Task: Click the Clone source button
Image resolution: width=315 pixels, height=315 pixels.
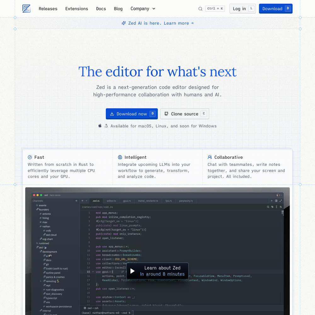Action: (185, 114)
